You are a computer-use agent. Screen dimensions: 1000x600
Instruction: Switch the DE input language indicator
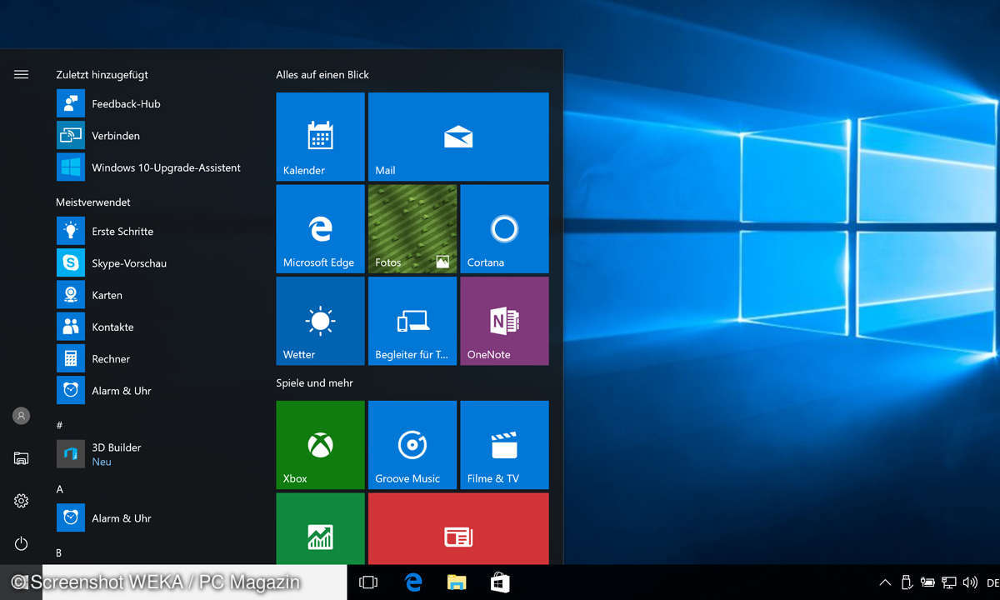[992, 582]
